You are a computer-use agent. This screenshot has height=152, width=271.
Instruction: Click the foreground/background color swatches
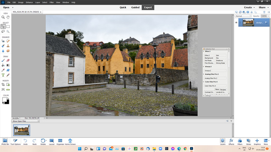click(6, 100)
